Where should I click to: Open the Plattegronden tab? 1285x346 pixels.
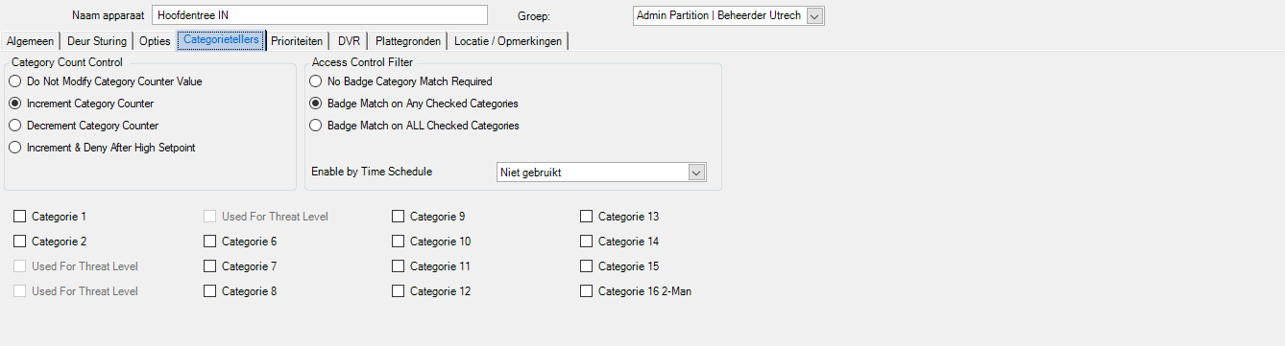coord(409,41)
